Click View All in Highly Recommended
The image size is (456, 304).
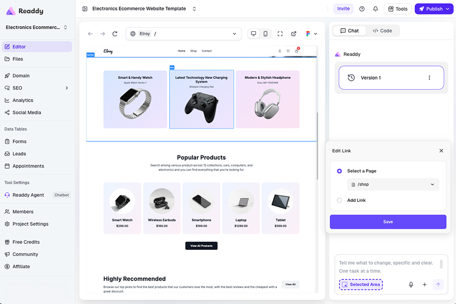coord(290,285)
